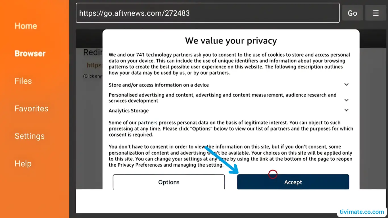Expand the Analytics Storage section

[346, 110]
